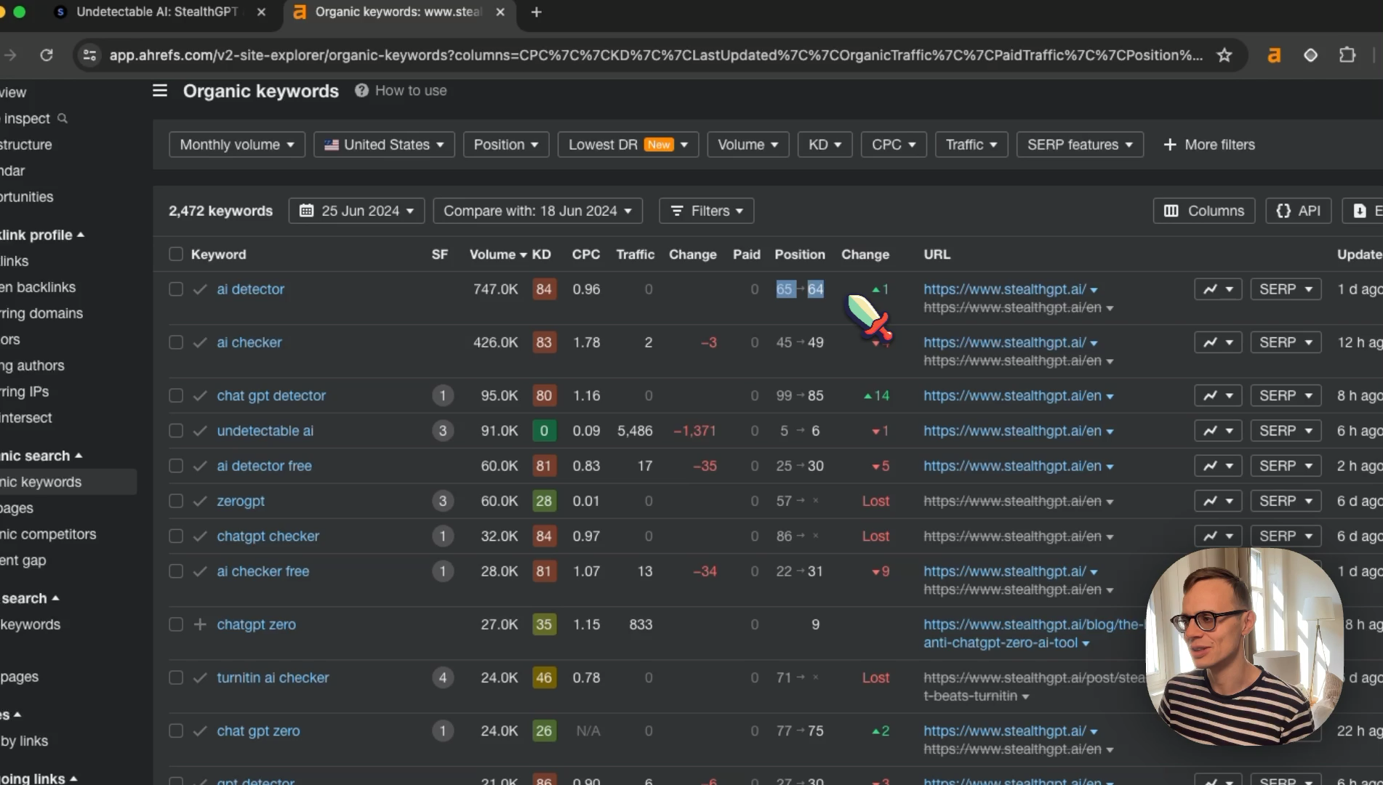Click the checkmark icon beside undetectable ai
This screenshot has height=785, width=1383.
200,431
